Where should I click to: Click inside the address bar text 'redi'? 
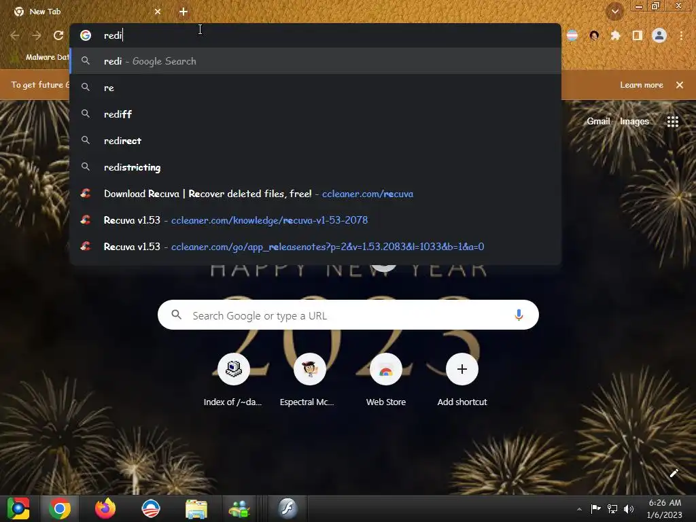pos(113,35)
